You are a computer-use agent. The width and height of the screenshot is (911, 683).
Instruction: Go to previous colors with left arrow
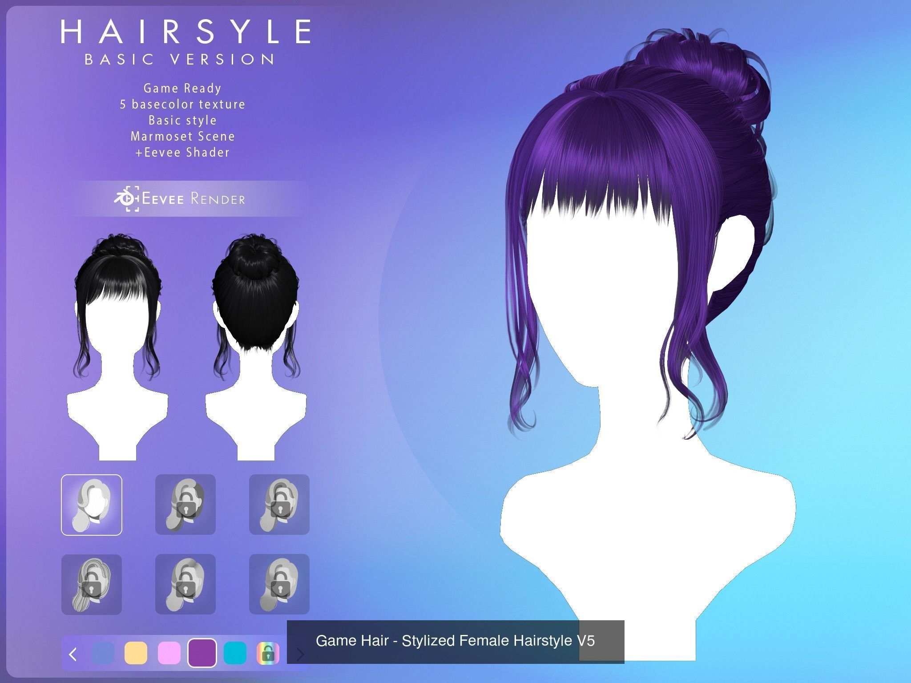pos(73,654)
